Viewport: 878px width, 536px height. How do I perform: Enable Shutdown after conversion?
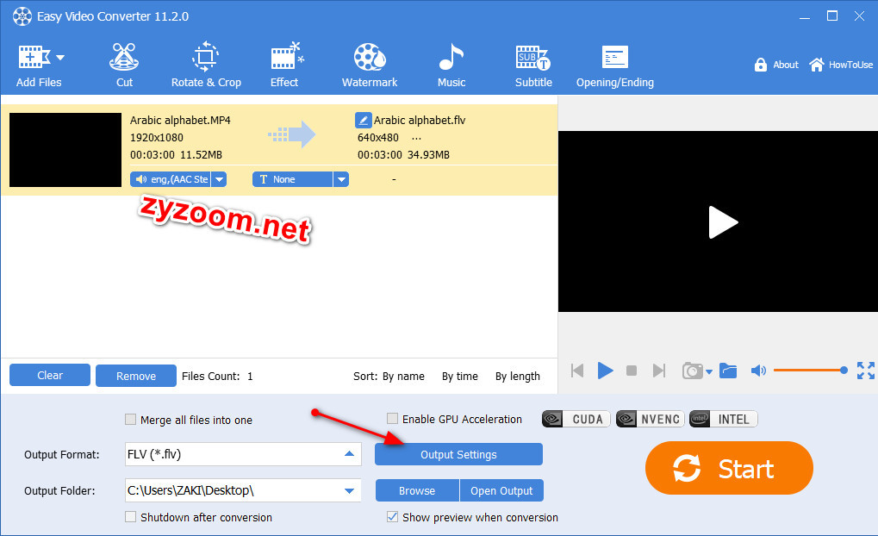130,517
